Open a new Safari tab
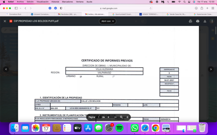217x135 pixels. (x=207, y=8)
